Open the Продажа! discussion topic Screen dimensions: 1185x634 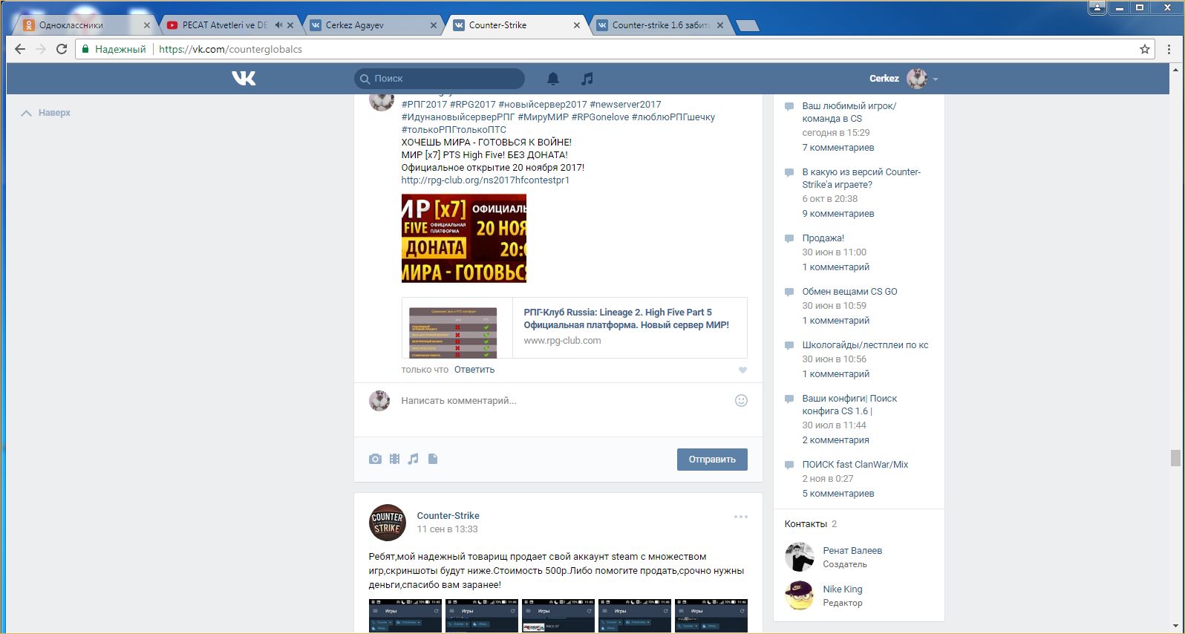[823, 238]
